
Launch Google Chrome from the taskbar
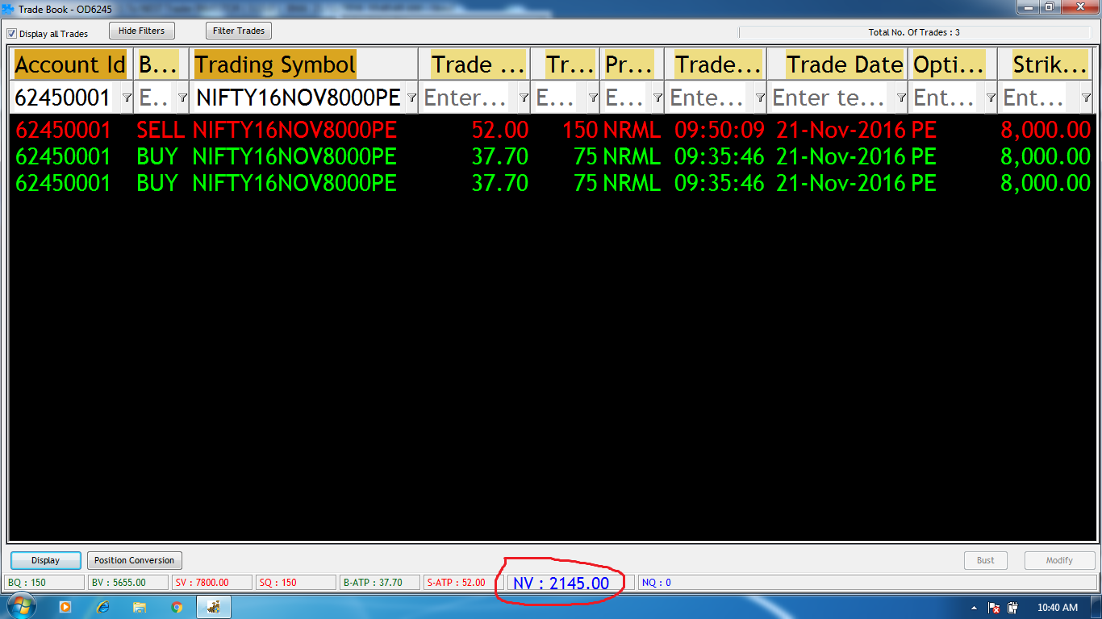click(177, 607)
